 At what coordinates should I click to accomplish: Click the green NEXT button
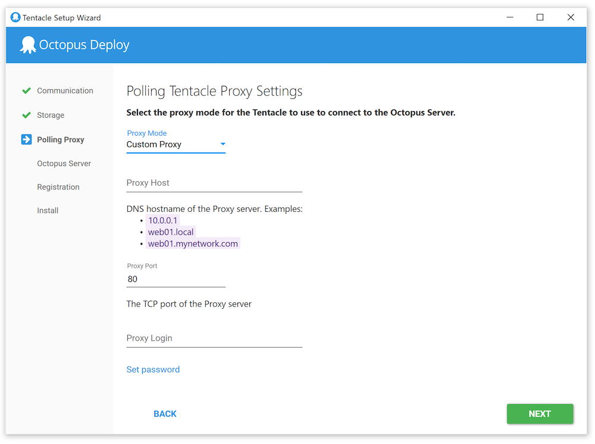coord(540,414)
